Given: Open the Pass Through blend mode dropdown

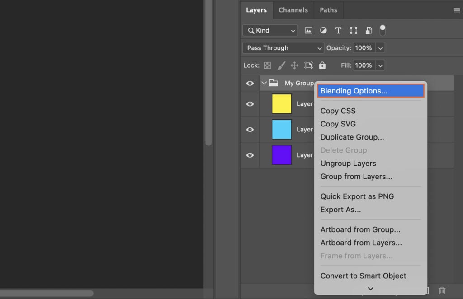Looking at the screenshot, I should click(283, 47).
